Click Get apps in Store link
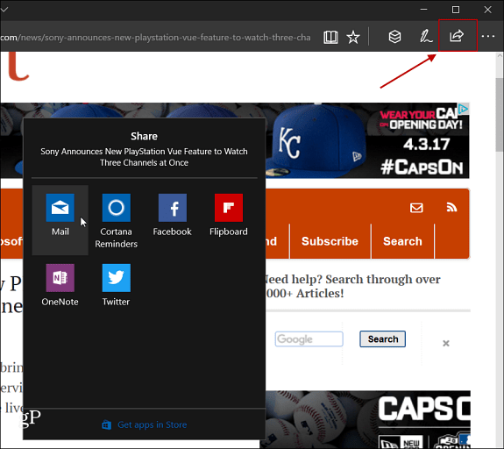Viewport: 504px width, 449px height. coord(145,424)
